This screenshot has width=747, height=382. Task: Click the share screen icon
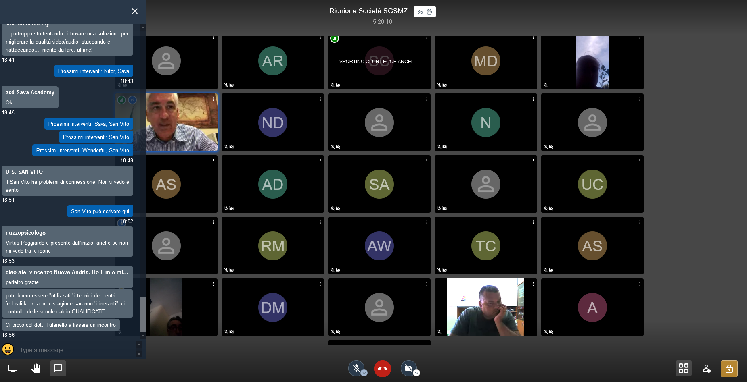click(13, 368)
